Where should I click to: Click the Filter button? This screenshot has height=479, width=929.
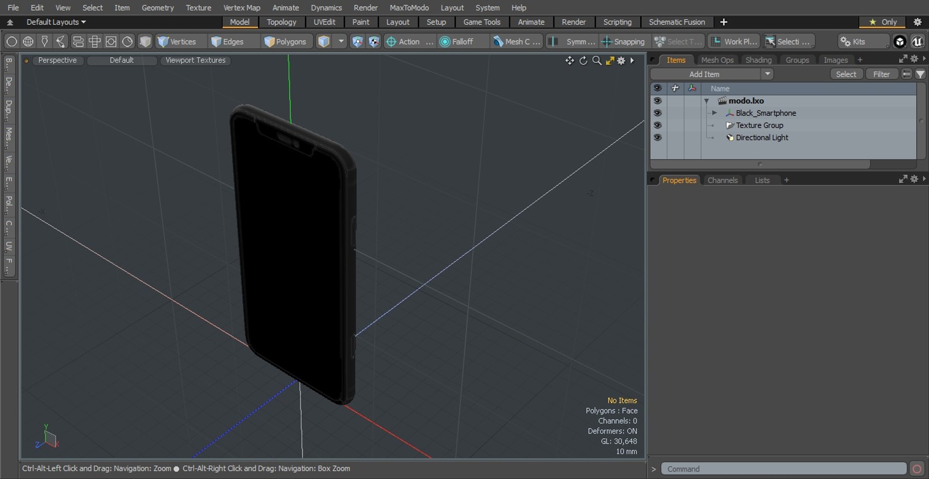point(882,74)
